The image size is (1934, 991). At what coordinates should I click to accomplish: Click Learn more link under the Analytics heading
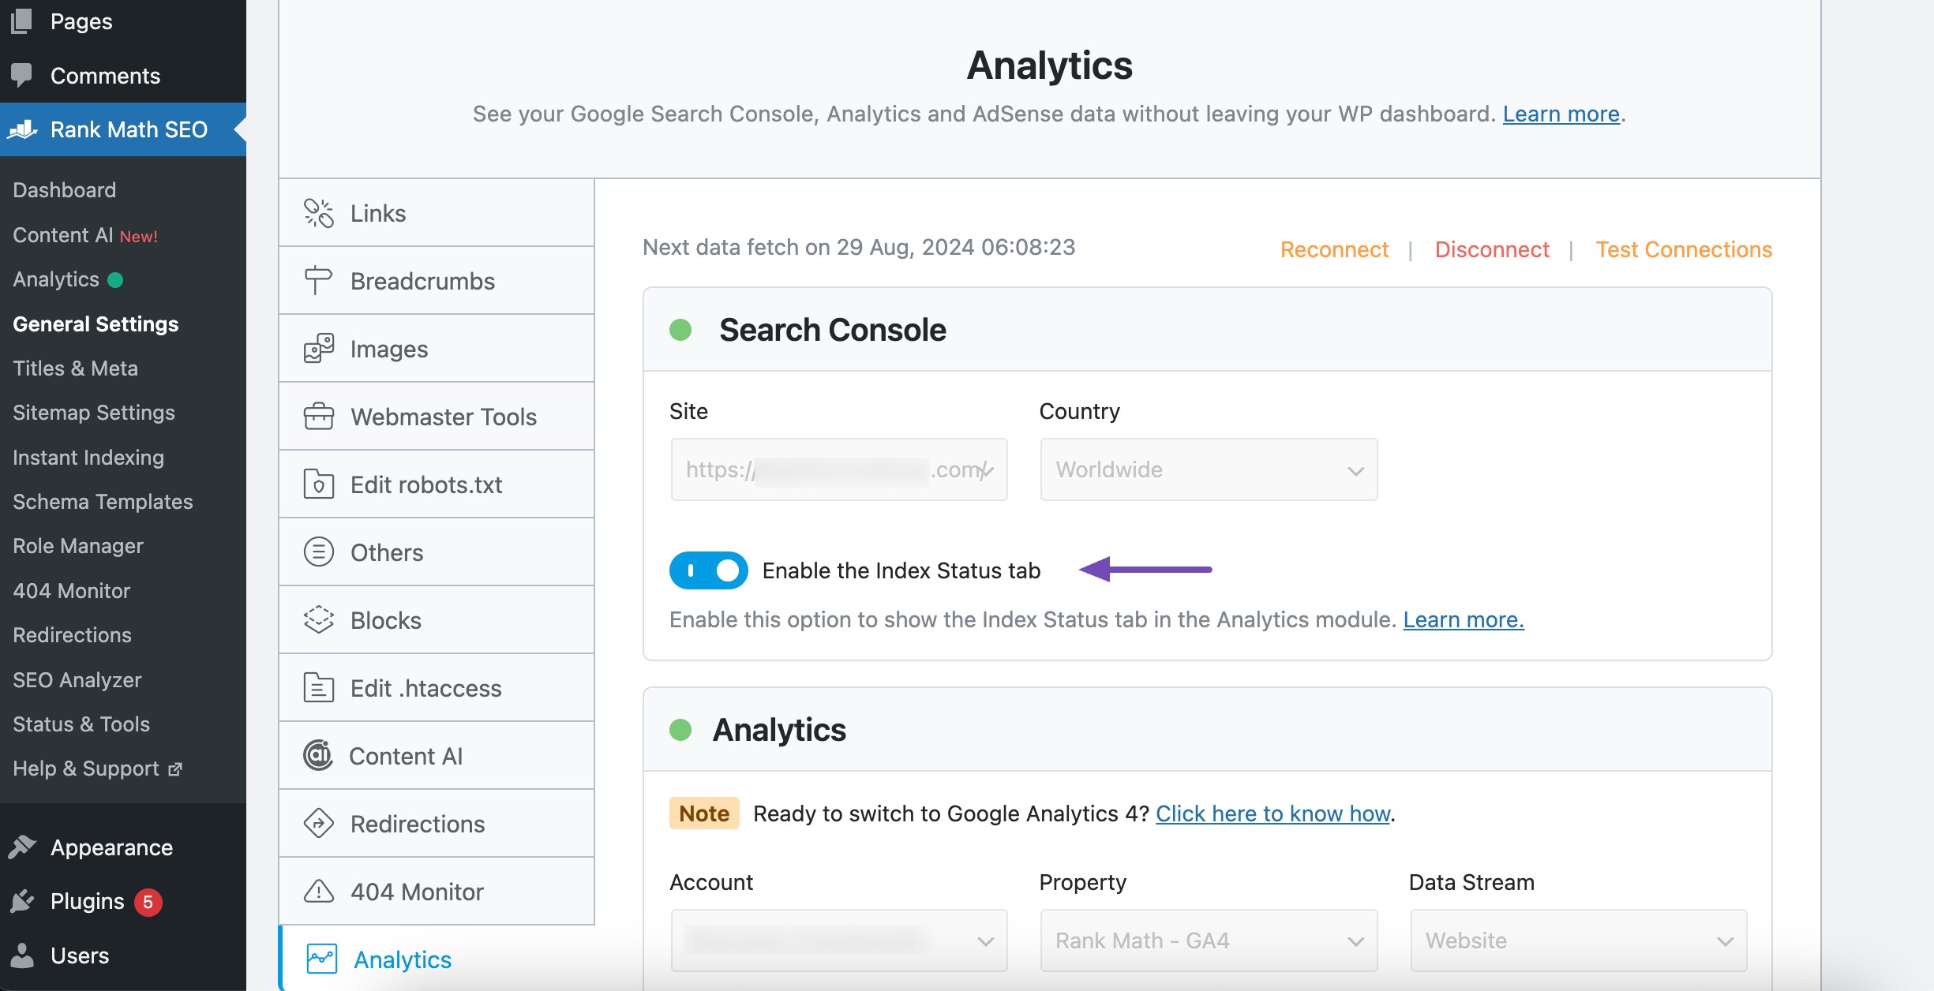tap(1561, 114)
